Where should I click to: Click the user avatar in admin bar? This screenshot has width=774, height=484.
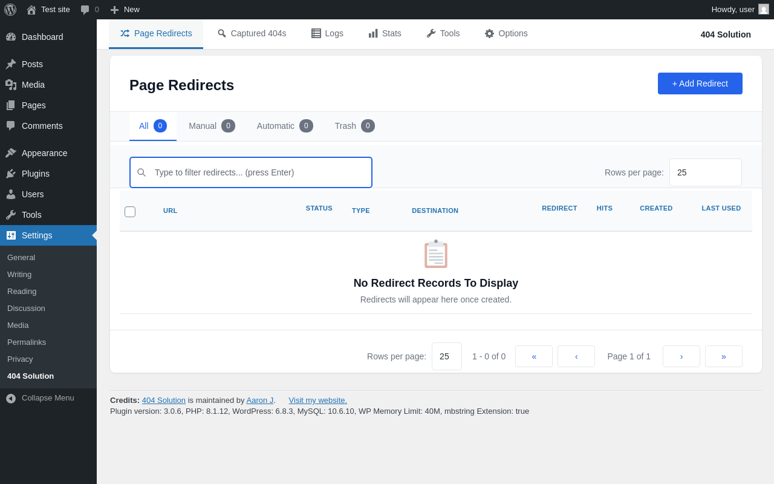pyautogui.click(x=764, y=10)
